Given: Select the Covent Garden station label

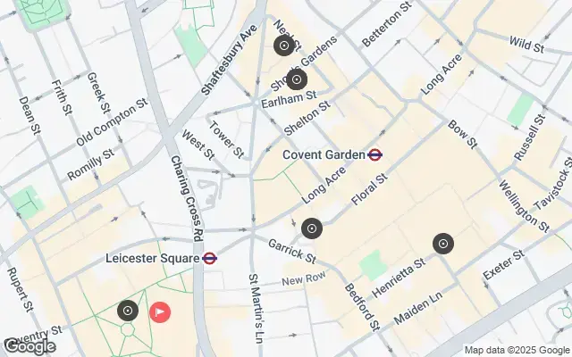Looking at the screenshot, I should pyautogui.click(x=324, y=154).
